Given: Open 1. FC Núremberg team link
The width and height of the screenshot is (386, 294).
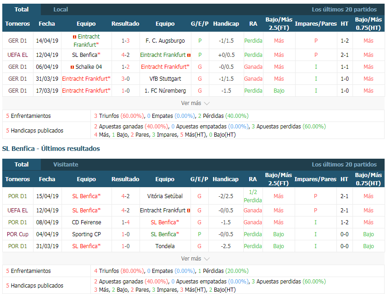Looking at the screenshot, I should 165,91.
